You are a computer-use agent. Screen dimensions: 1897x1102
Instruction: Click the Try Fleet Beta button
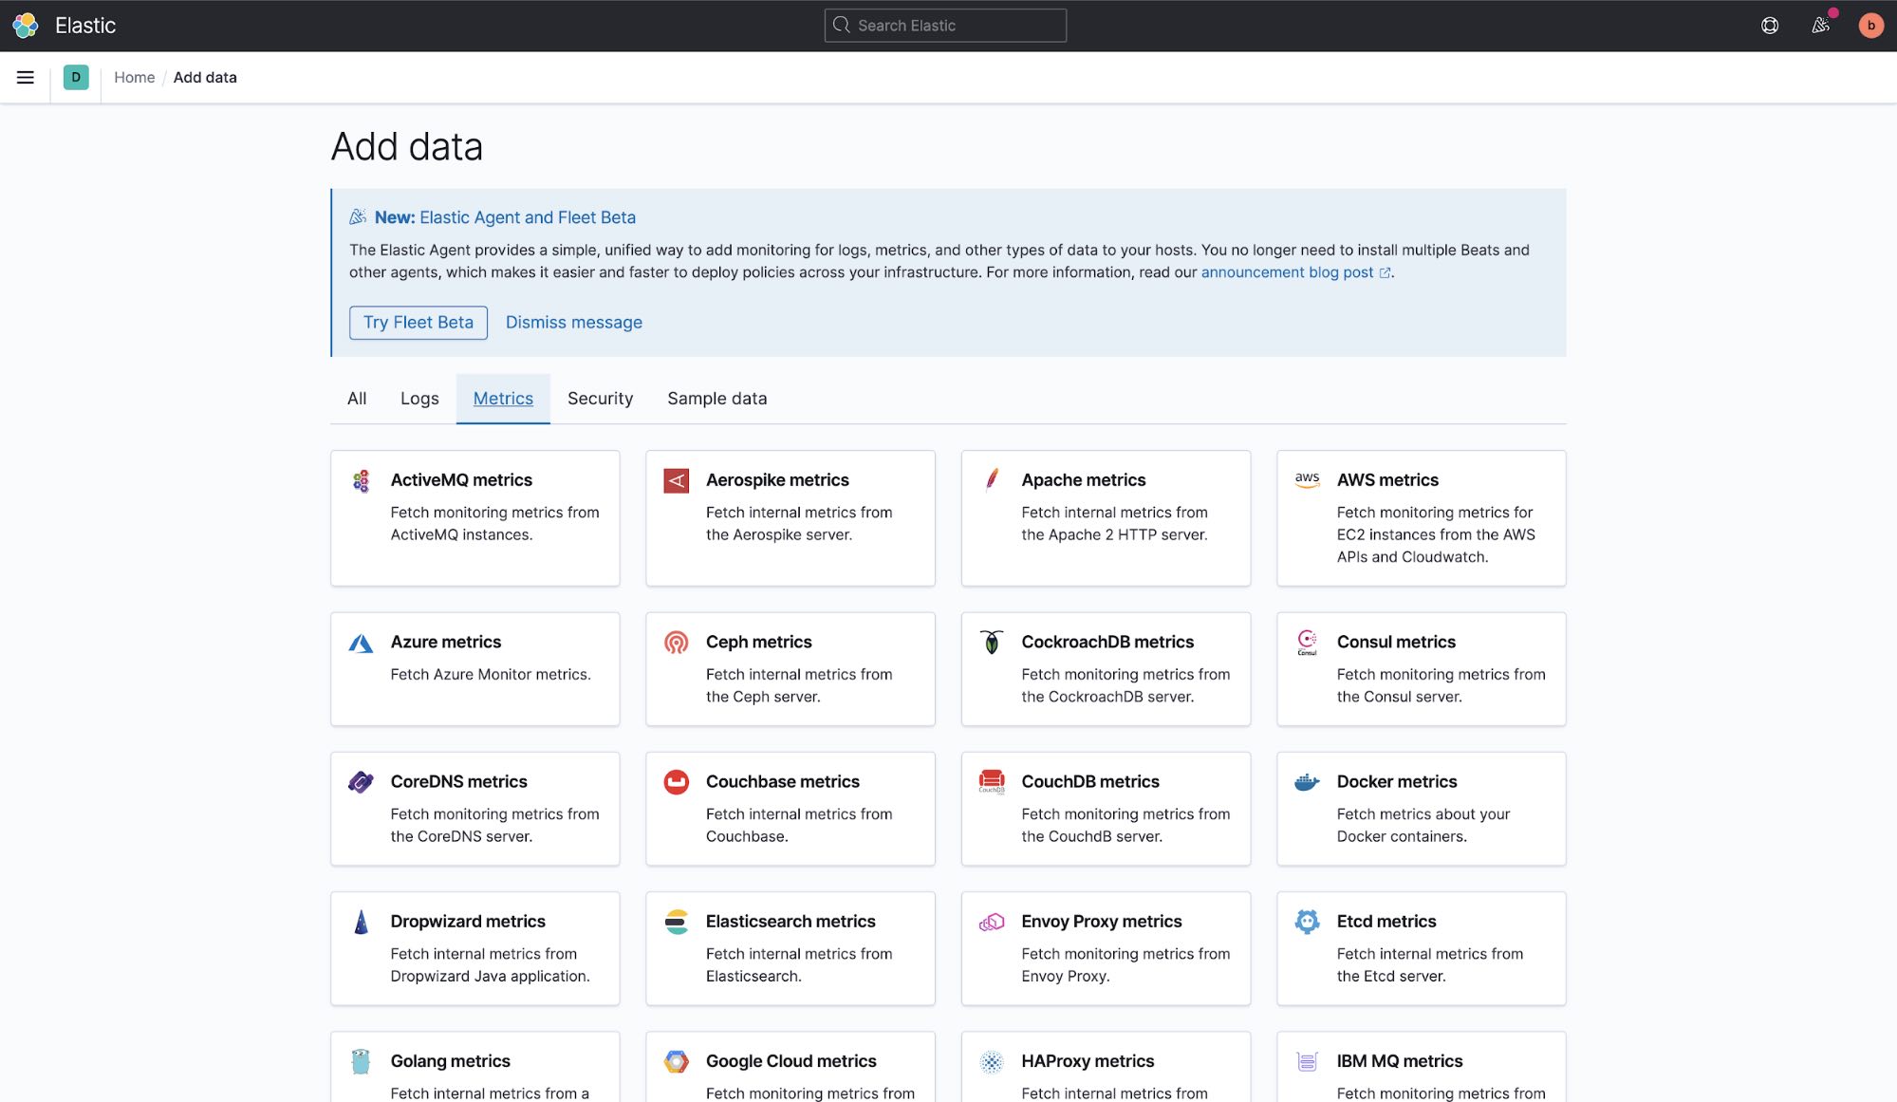pyautogui.click(x=418, y=322)
